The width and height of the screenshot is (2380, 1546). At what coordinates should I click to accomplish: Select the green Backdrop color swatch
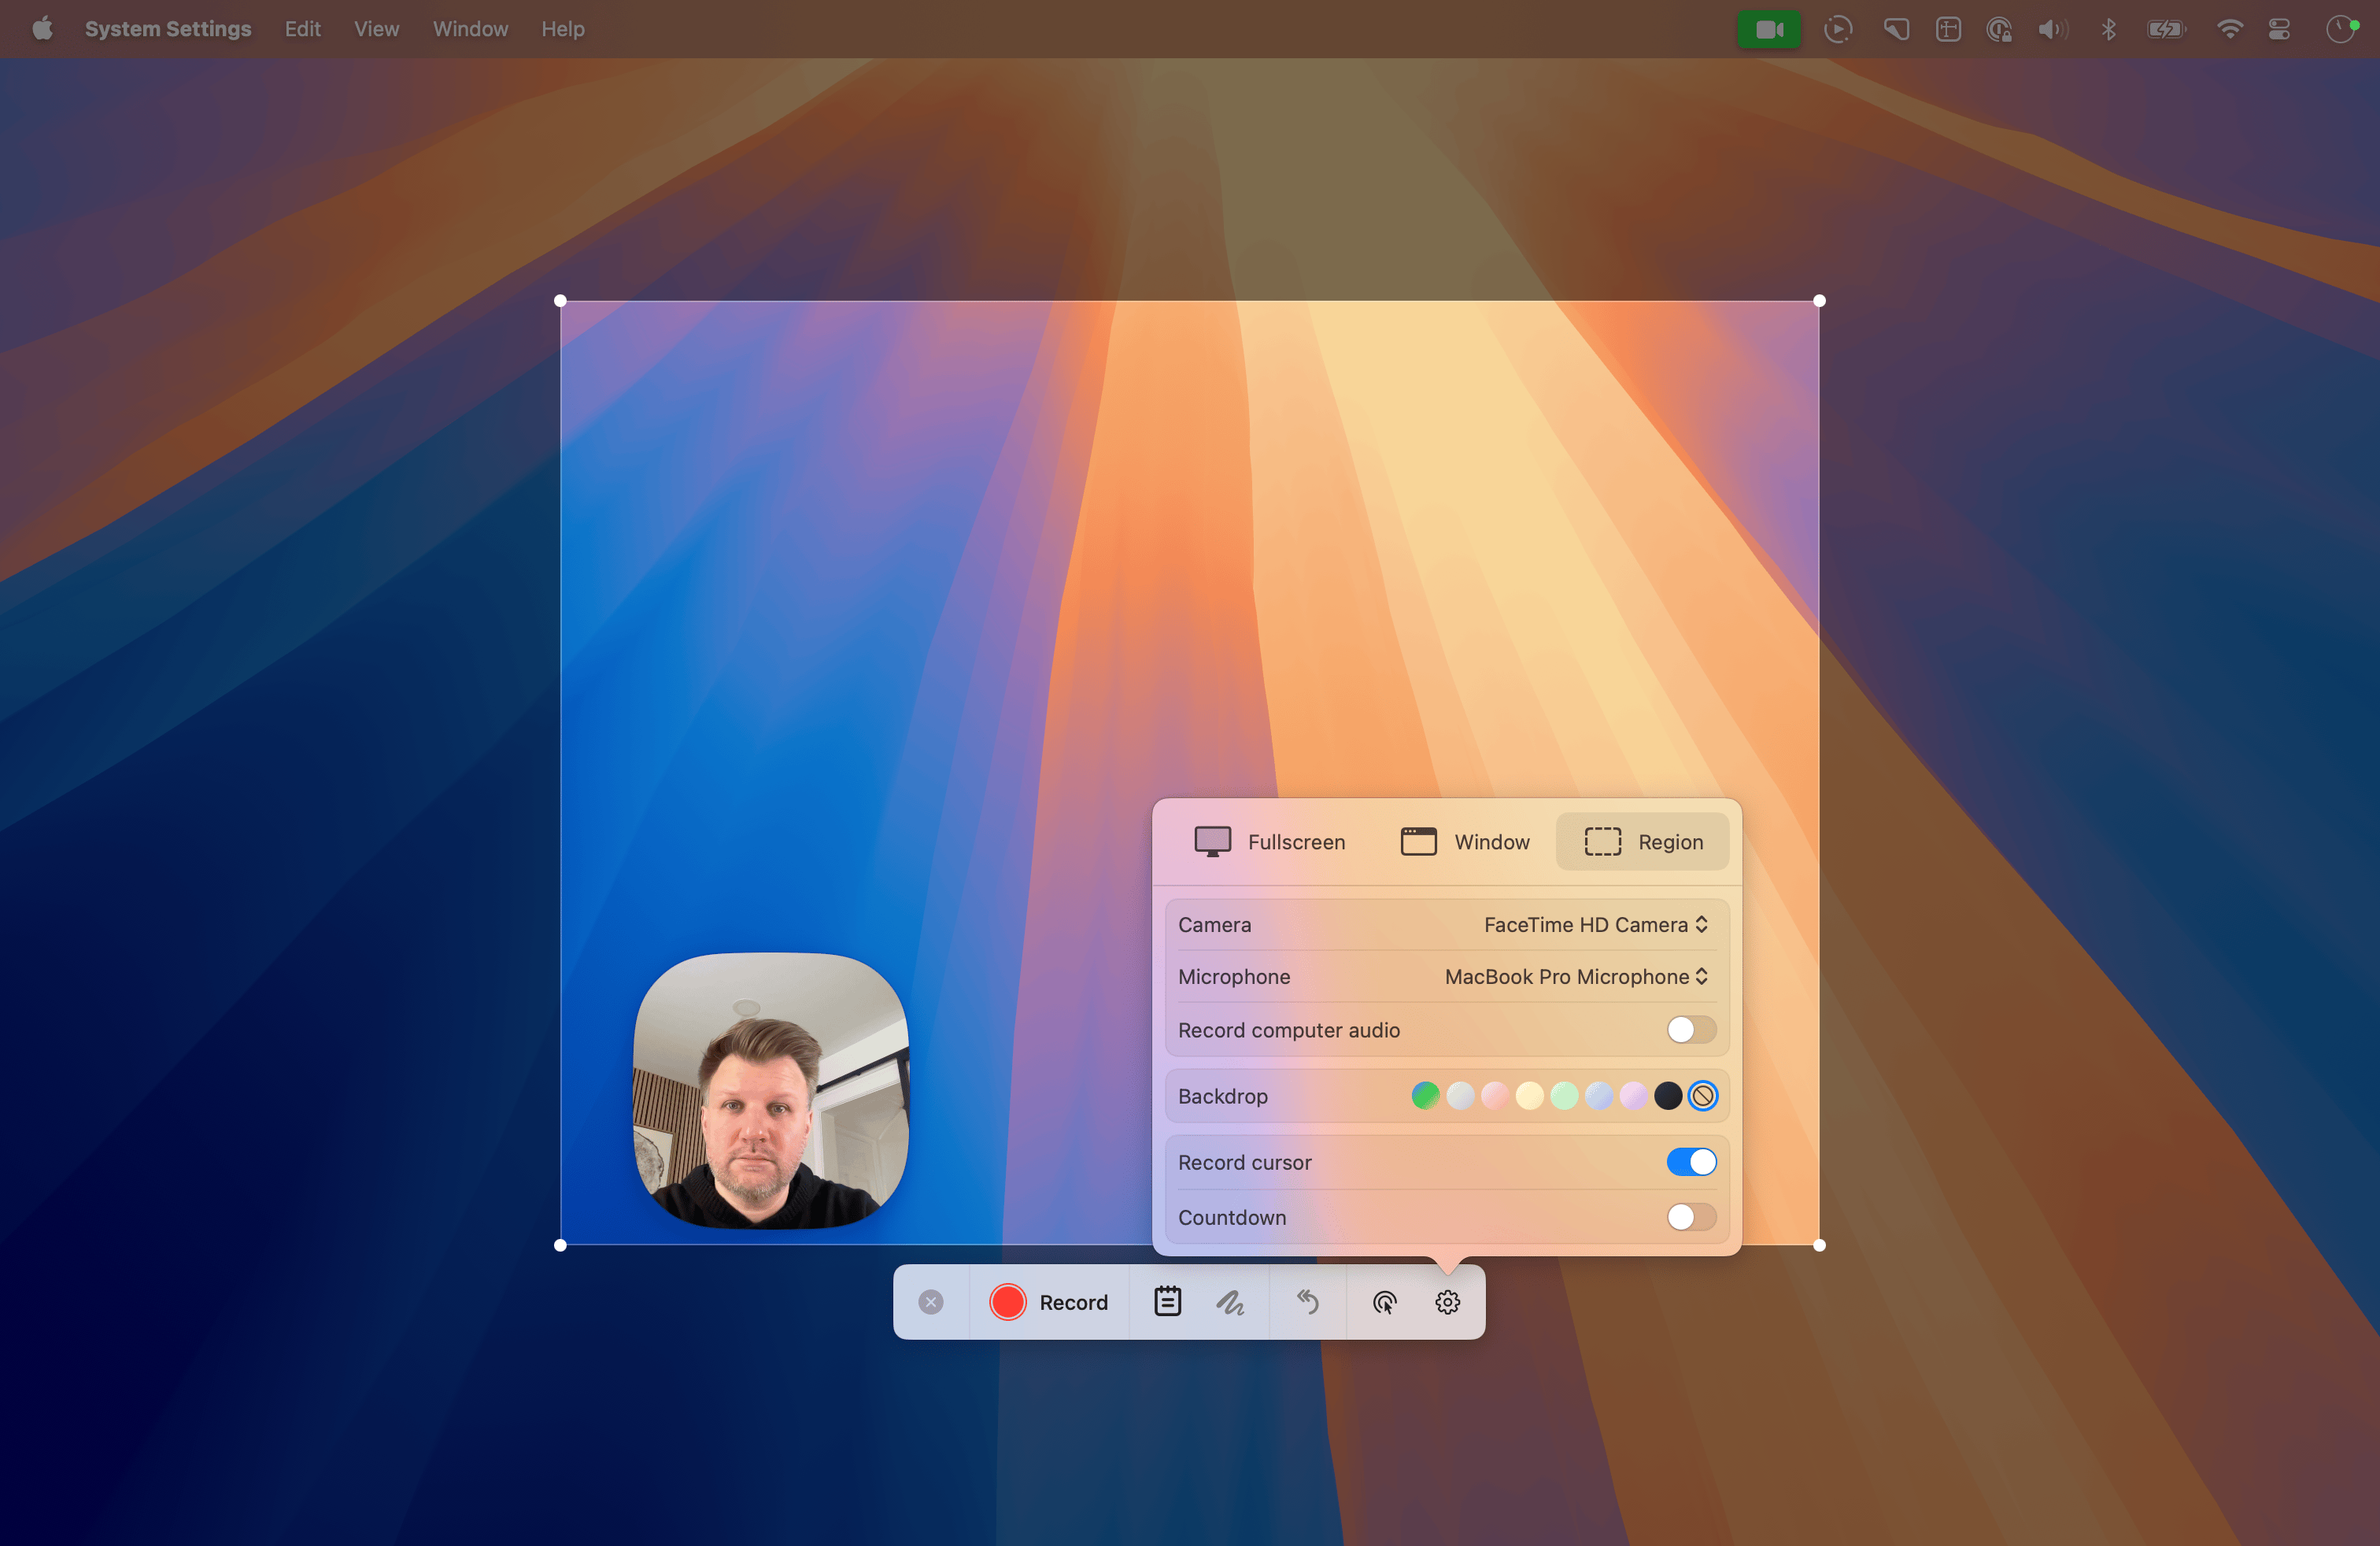click(x=1425, y=1095)
